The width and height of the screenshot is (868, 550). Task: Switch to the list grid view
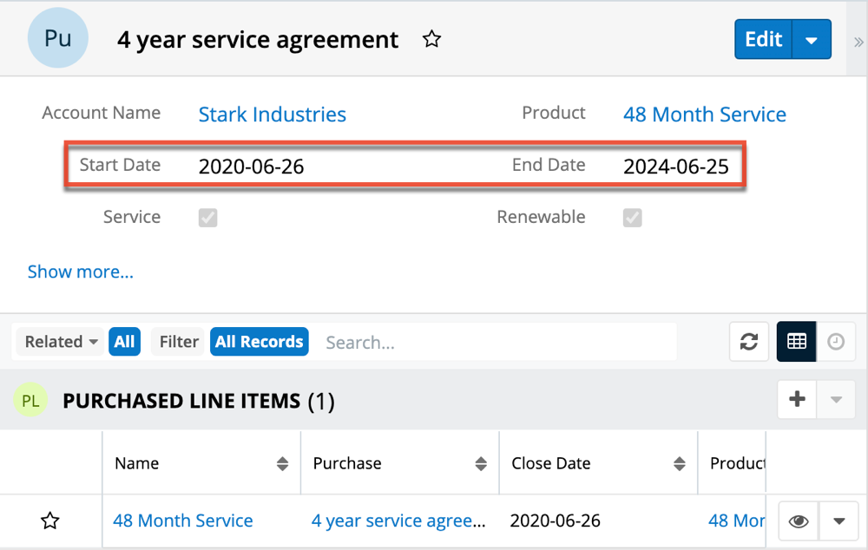pyautogui.click(x=796, y=342)
